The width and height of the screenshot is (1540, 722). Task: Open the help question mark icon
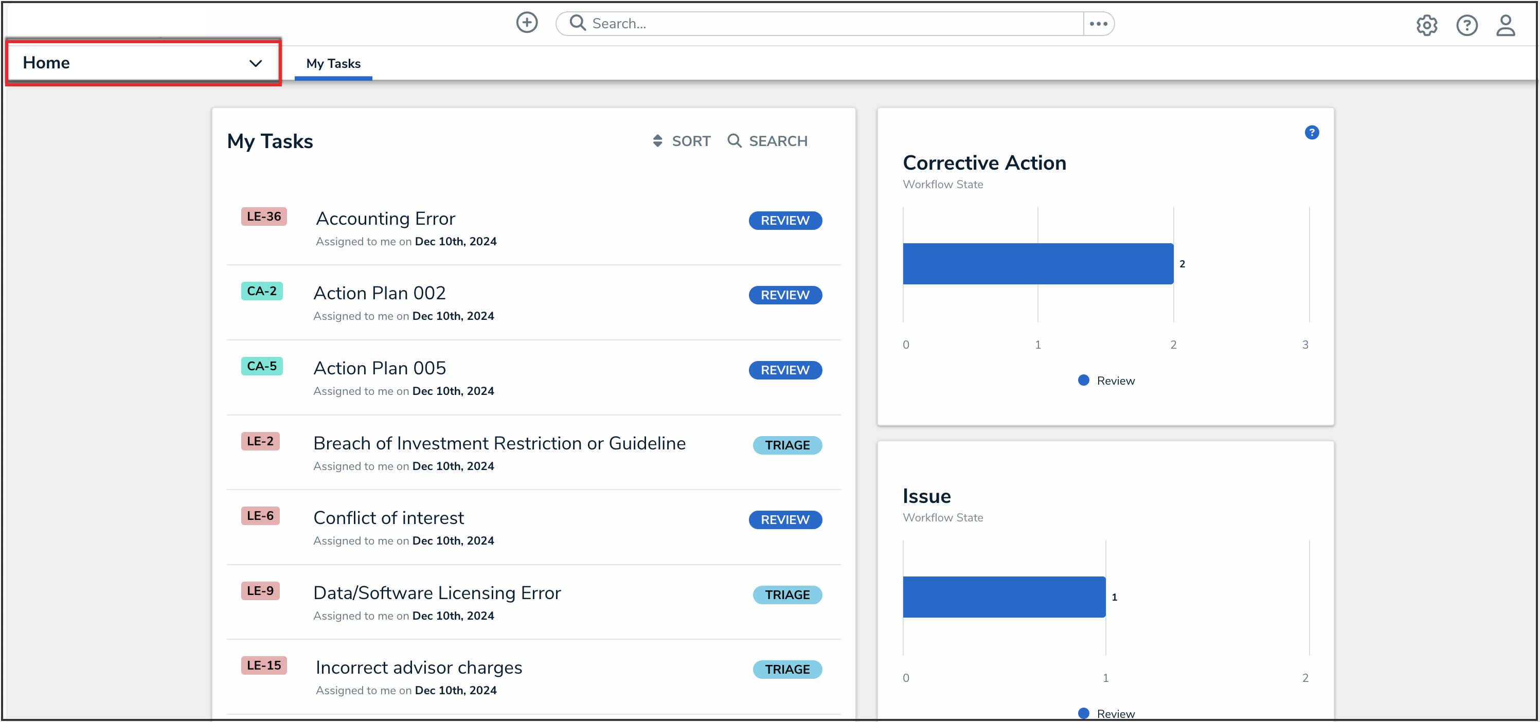pyautogui.click(x=1466, y=25)
